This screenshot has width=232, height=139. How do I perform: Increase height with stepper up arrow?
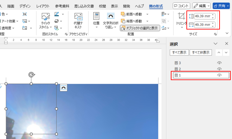click(x=213, y=15)
